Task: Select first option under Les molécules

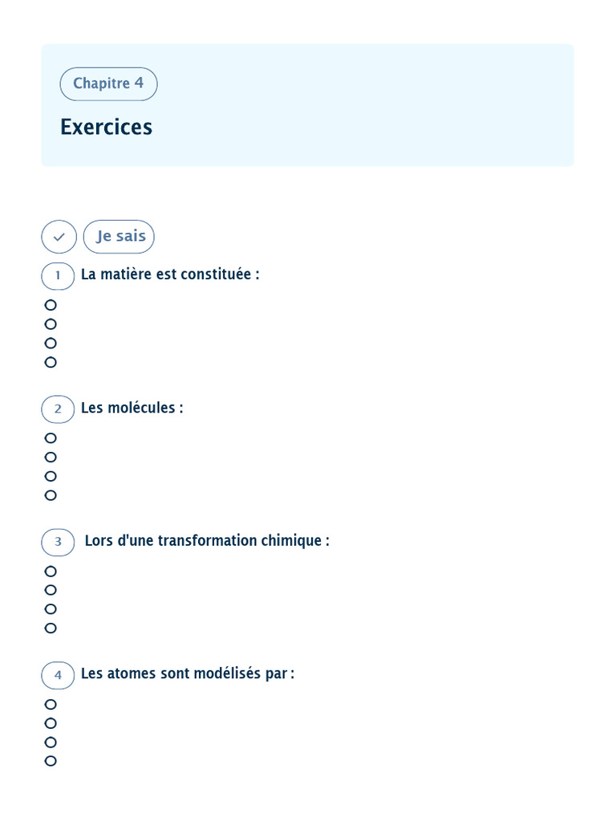Action: 51,438
